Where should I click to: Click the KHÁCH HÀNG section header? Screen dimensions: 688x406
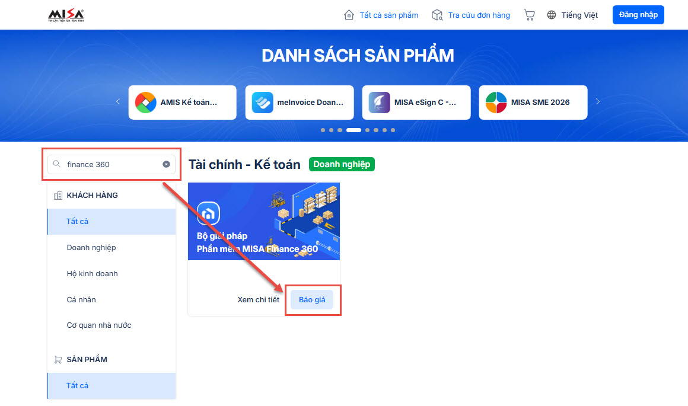[92, 196]
